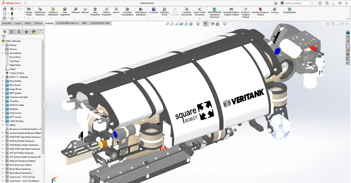Run the Hole Alignment check
This screenshot has height=183, width=351.
point(65,11)
